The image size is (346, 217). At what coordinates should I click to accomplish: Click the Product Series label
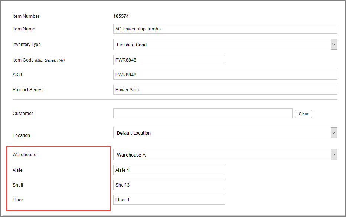pyautogui.click(x=27, y=90)
